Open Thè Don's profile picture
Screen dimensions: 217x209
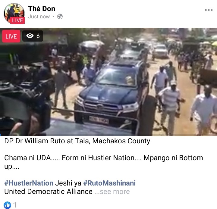(x=14, y=13)
